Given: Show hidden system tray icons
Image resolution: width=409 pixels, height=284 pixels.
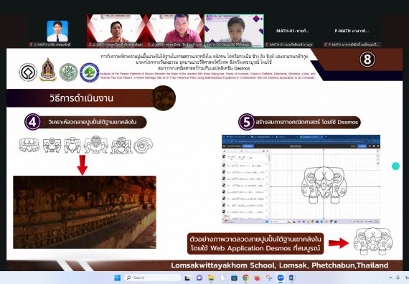Looking at the screenshot, I should click(390, 278).
